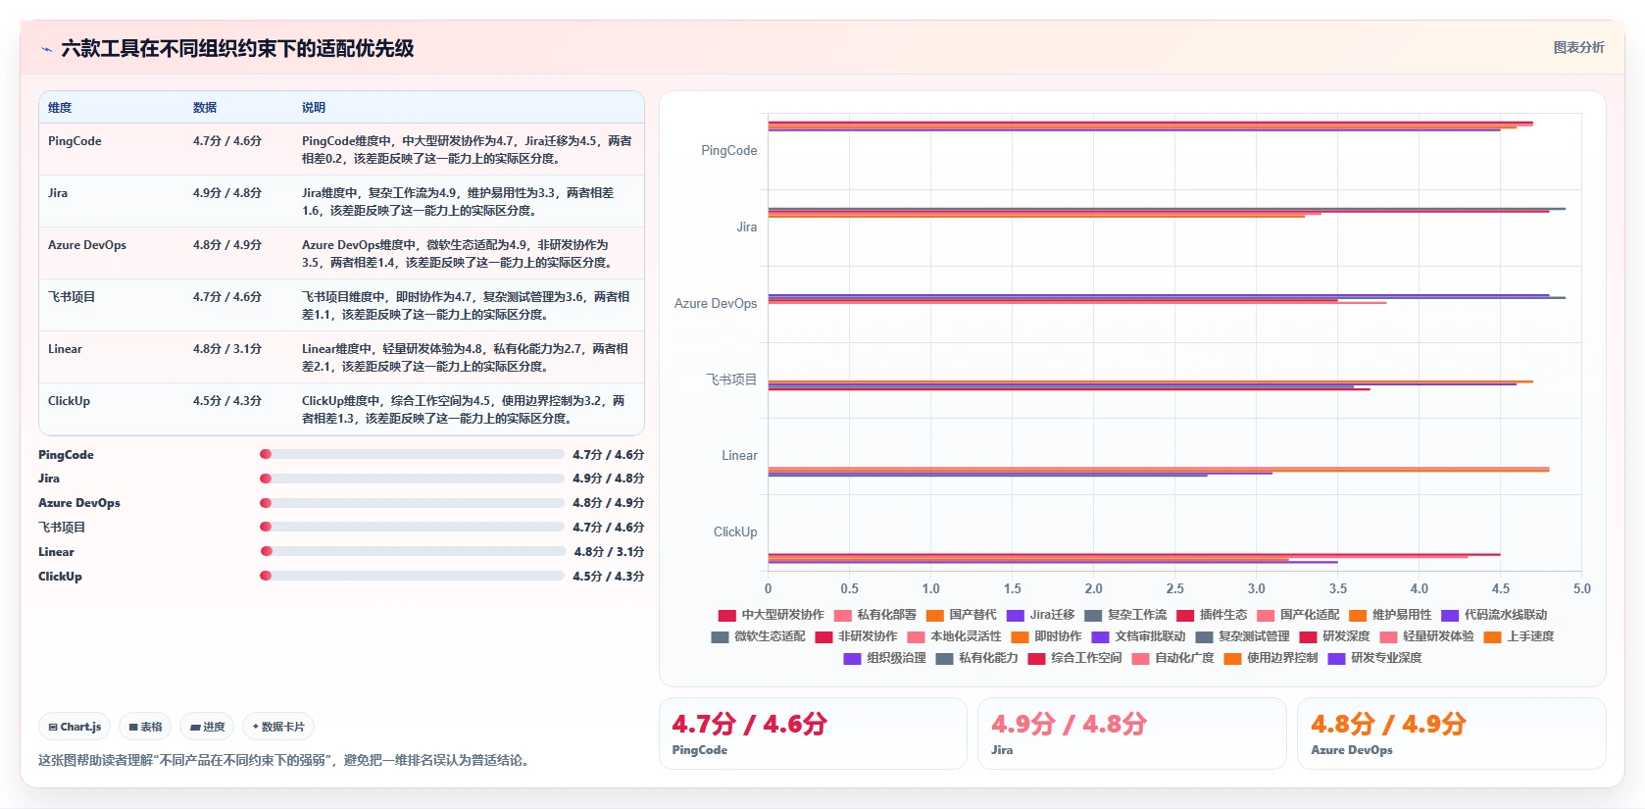Hide the Jira迁移 series in legend

point(1041,615)
